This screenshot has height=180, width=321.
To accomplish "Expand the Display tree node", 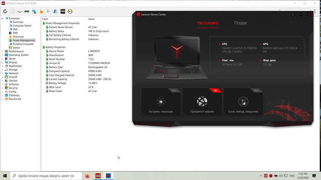I will [x=2, y=62].
